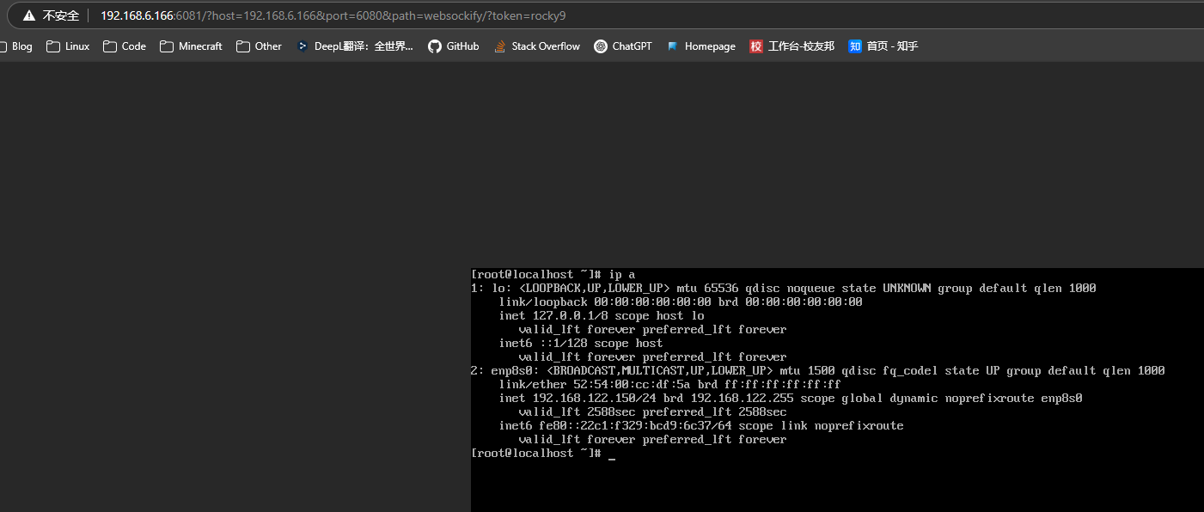1204x512 pixels.
Task: Expand the Linux bookmarks folder
Action: tap(68, 46)
